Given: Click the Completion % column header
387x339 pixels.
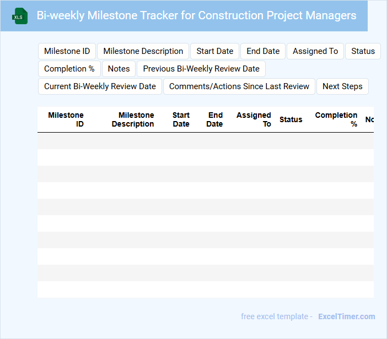Looking at the screenshot, I should pos(336,119).
